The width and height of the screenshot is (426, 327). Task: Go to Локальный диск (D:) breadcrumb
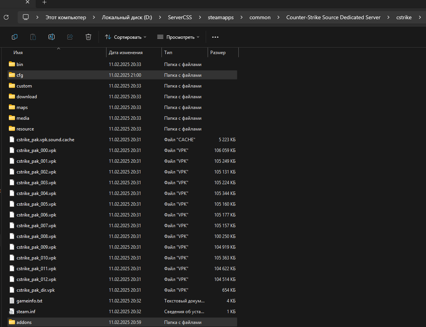(x=127, y=17)
